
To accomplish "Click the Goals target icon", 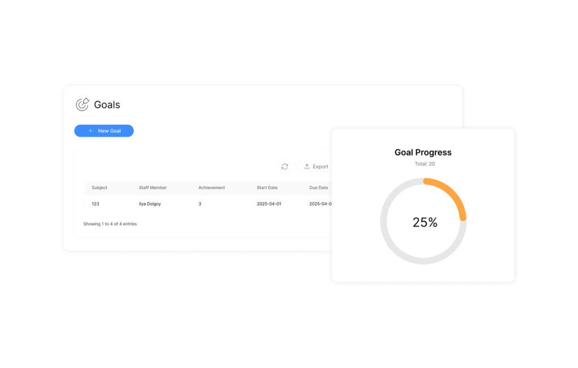I will 82,104.
